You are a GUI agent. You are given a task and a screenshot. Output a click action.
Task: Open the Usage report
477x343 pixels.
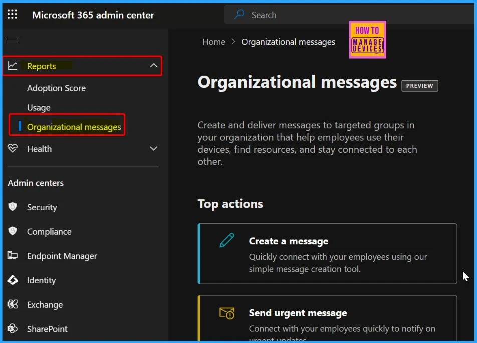(x=39, y=107)
